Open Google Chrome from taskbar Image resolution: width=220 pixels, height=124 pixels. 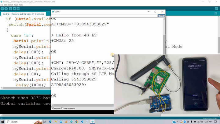[x=77, y=122]
